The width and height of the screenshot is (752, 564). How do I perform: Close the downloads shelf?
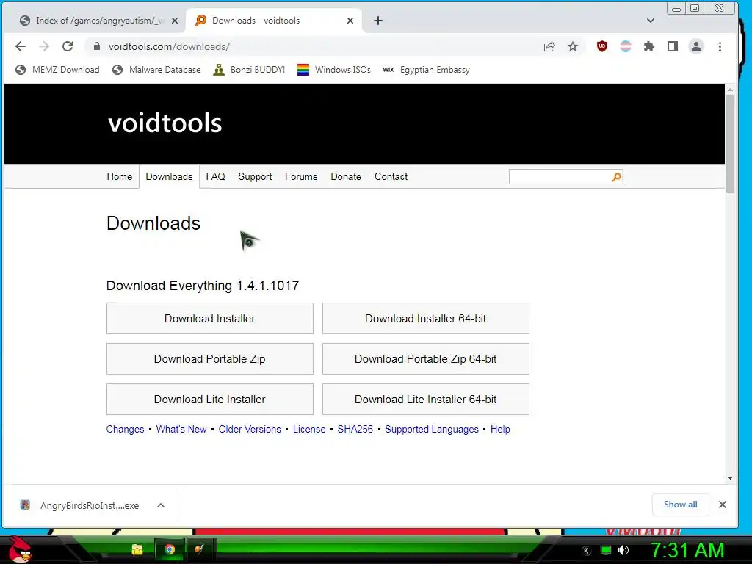pyautogui.click(x=723, y=505)
